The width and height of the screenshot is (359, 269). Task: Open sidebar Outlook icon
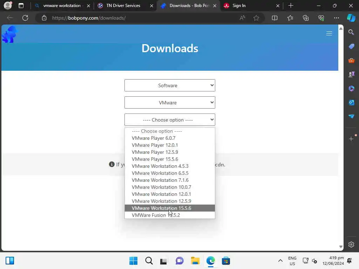(351, 103)
